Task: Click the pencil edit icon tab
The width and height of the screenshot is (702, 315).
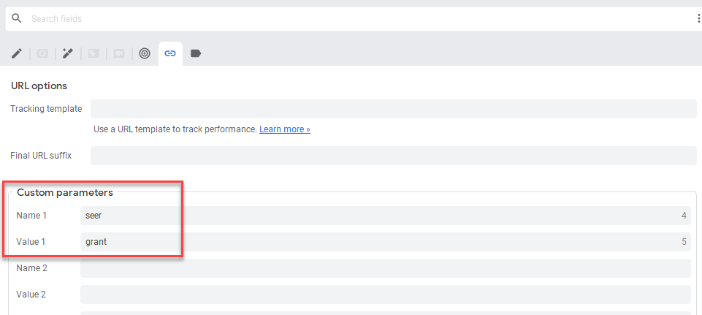Action: (x=16, y=53)
